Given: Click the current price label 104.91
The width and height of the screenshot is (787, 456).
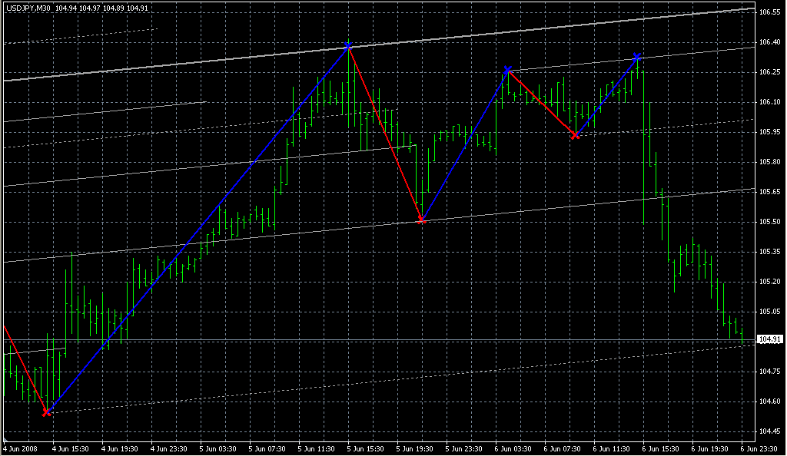Looking at the screenshot, I should (x=769, y=339).
